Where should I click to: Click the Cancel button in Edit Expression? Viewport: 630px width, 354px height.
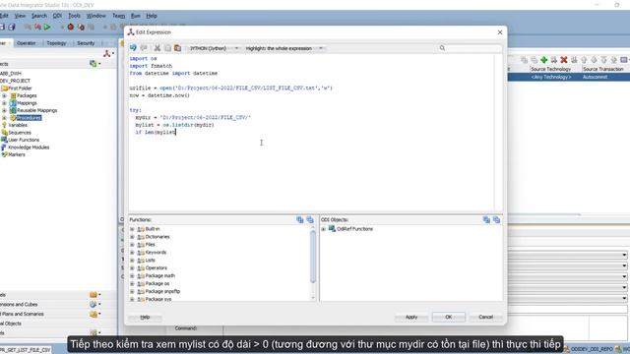[485, 317]
